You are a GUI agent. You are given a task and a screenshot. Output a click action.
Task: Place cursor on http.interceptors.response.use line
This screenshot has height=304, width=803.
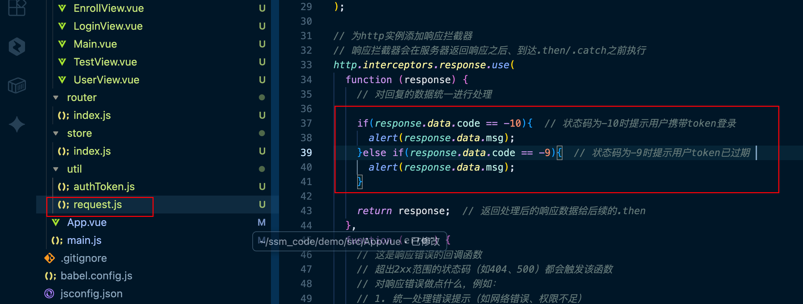point(424,65)
